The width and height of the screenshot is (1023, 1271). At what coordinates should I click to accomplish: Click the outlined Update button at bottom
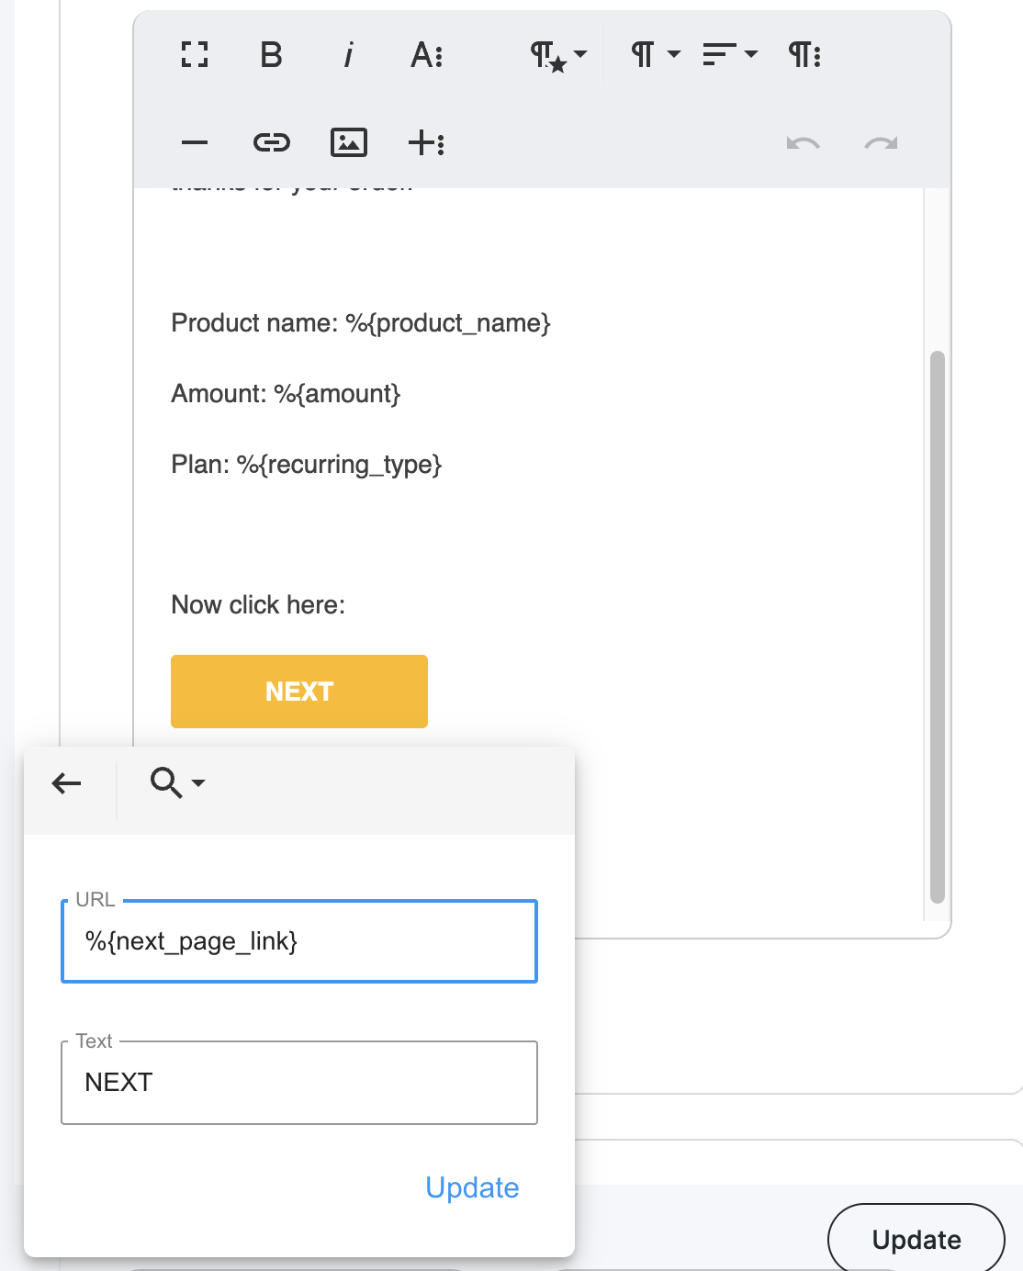(916, 1240)
